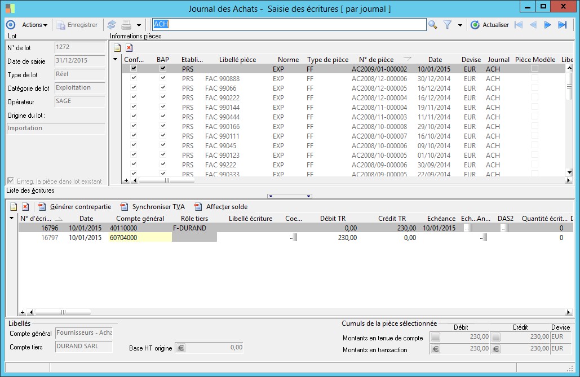Delete entry icon in Liste des écritures
580x377 pixels.
tap(25, 207)
